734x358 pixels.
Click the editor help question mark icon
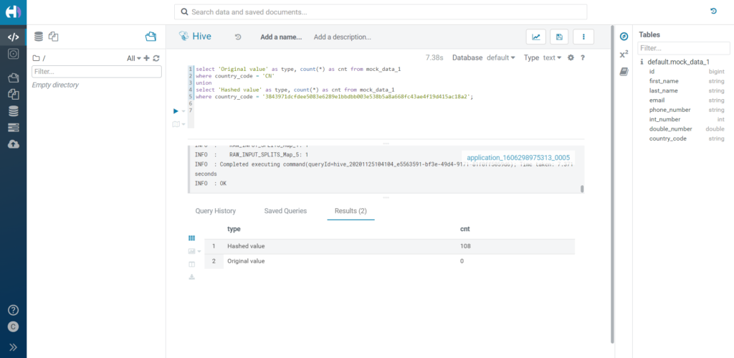pyautogui.click(x=583, y=57)
